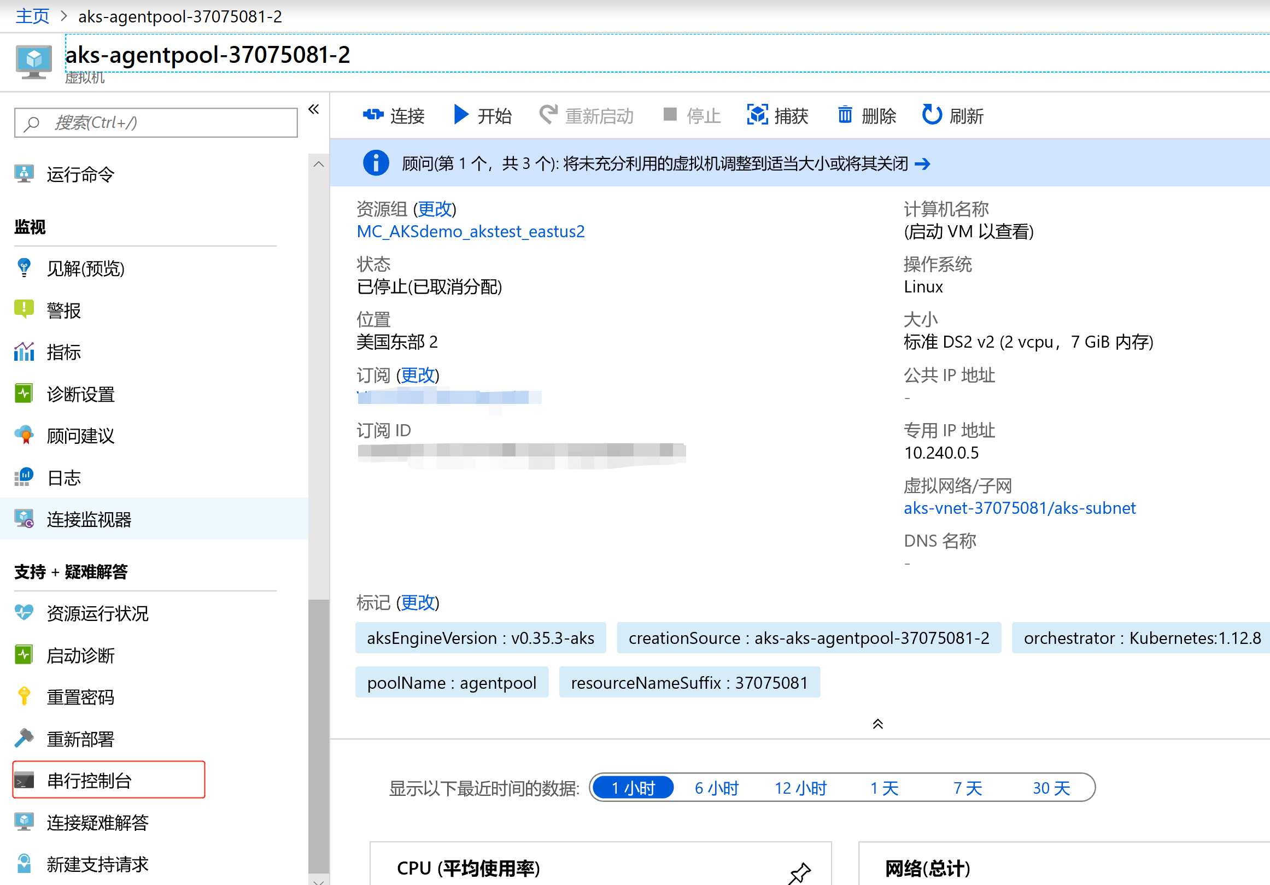Click the virtual machine icon beside the title
The width and height of the screenshot is (1270, 885).
34,62
